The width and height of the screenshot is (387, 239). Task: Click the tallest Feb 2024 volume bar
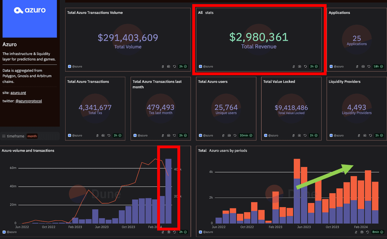click(x=168, y=190)
